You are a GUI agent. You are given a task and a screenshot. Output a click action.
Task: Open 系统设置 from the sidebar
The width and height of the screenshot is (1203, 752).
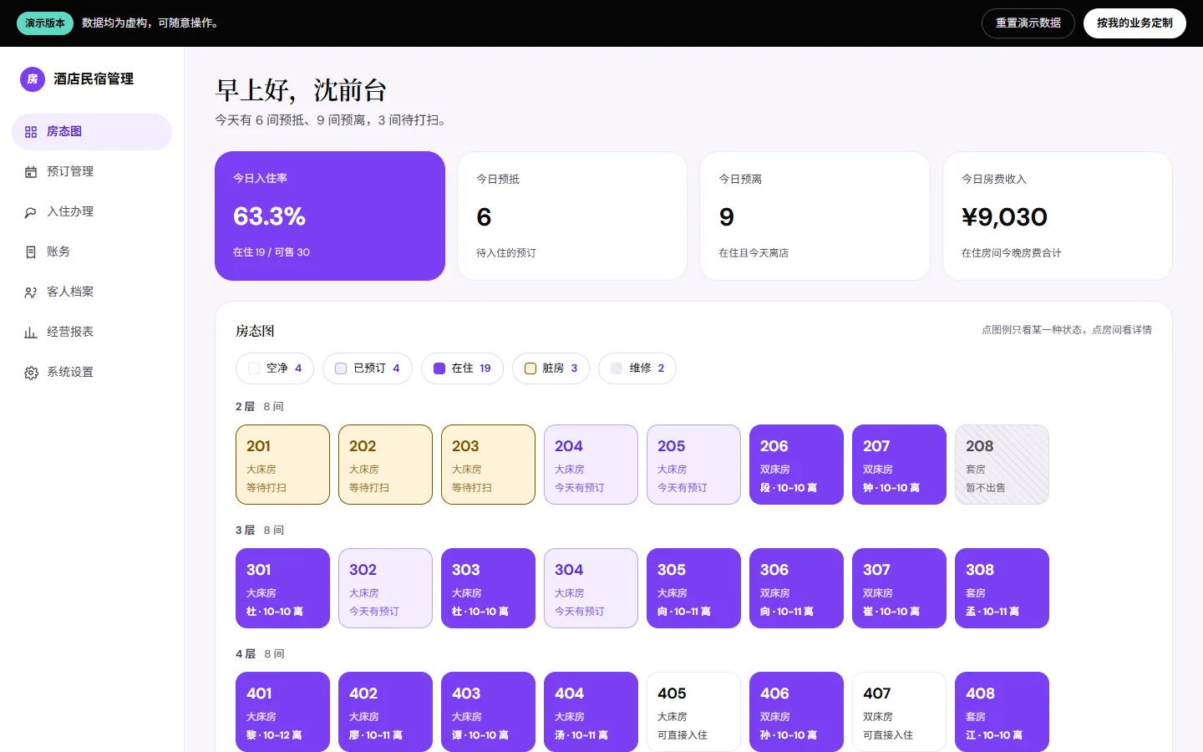(x=92, y=373)
